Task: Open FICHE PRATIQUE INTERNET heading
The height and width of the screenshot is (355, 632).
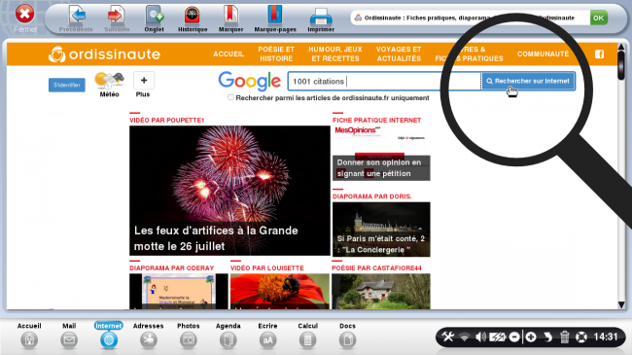Action: click(x=377, y=121)
